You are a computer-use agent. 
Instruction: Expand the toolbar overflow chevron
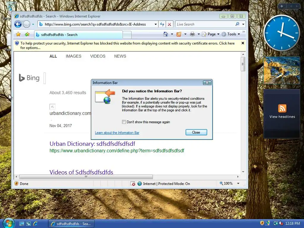(244, 31)
